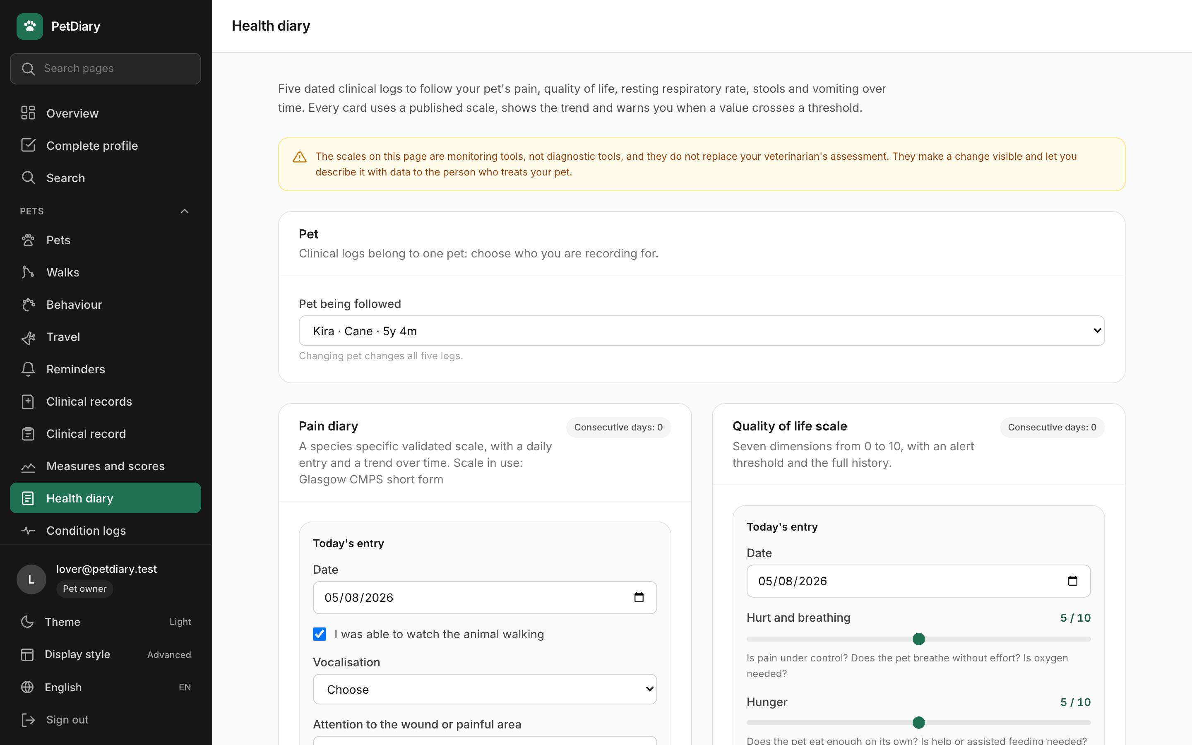Screen dimensions: 1192x745
Task: Click the PetDiary paw logo icon
Action: (x=29, y=26)
